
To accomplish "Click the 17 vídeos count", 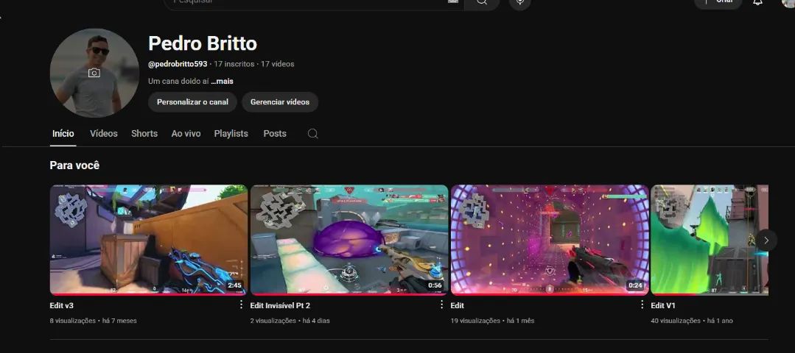I will point(277,64).
